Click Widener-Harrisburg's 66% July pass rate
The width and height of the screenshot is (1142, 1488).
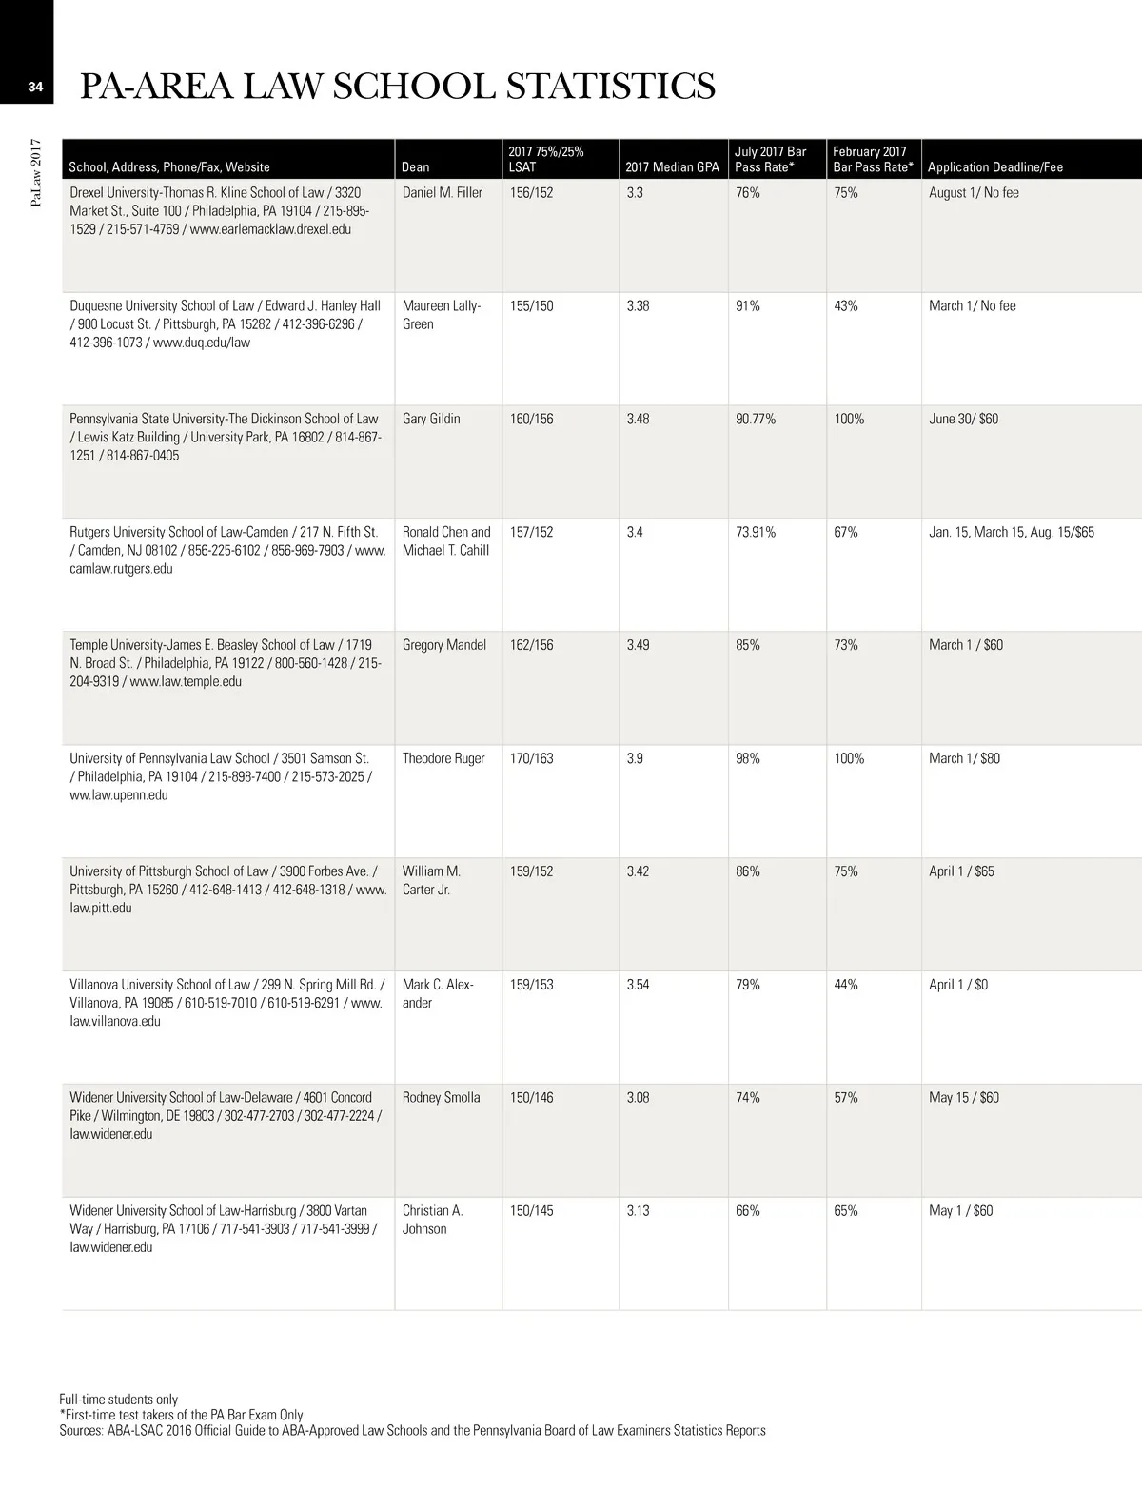click(x=748, y=1211)
